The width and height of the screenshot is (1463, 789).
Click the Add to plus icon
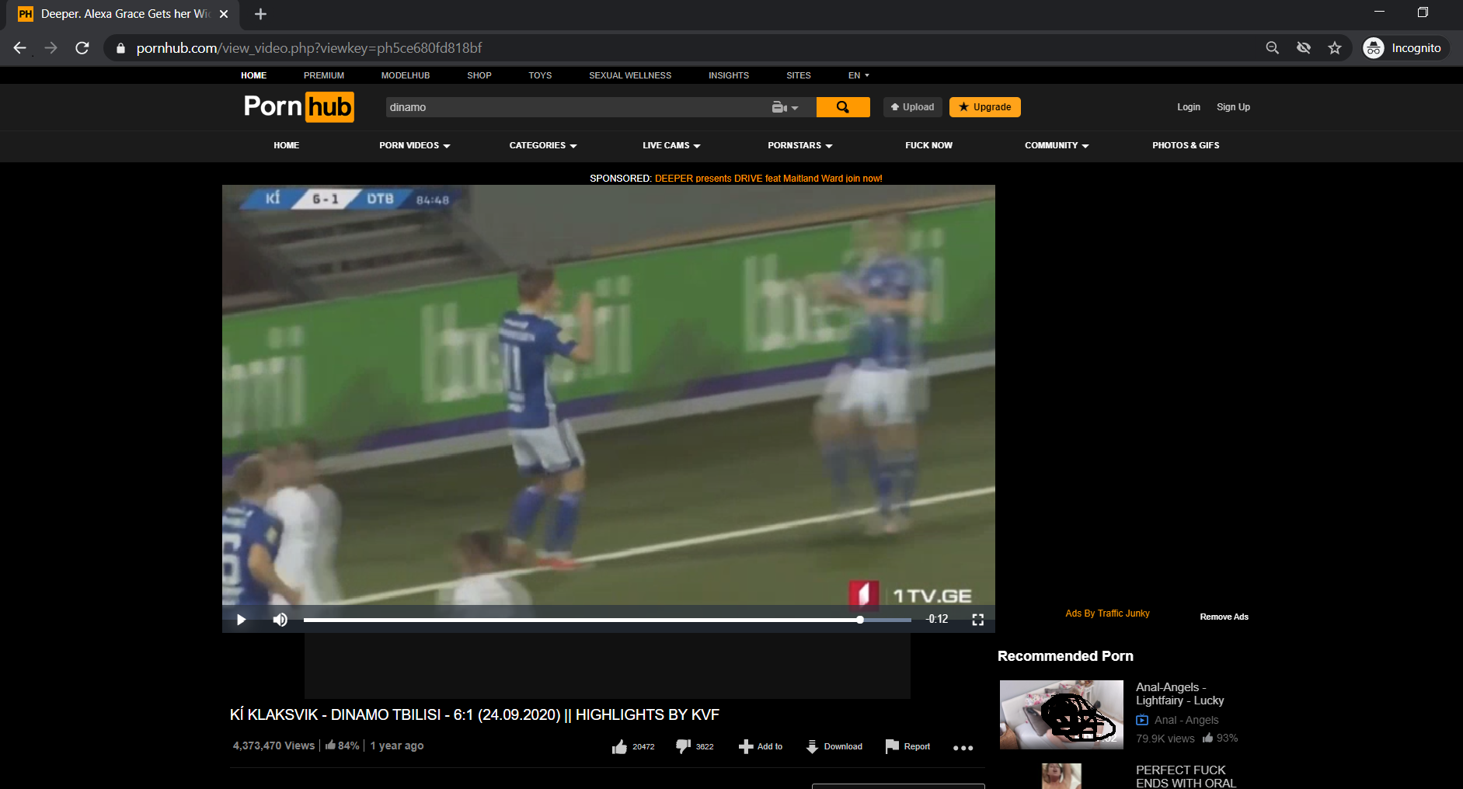(x=746, y=747)
